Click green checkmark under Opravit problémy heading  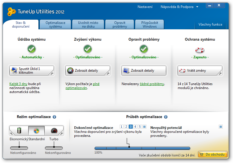144,49
